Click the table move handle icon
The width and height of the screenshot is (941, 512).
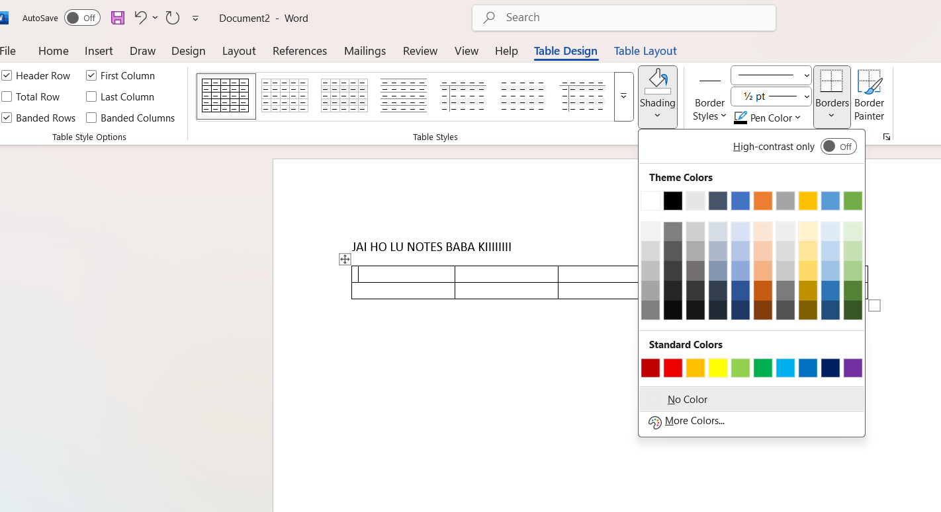(x=345, y=260)
